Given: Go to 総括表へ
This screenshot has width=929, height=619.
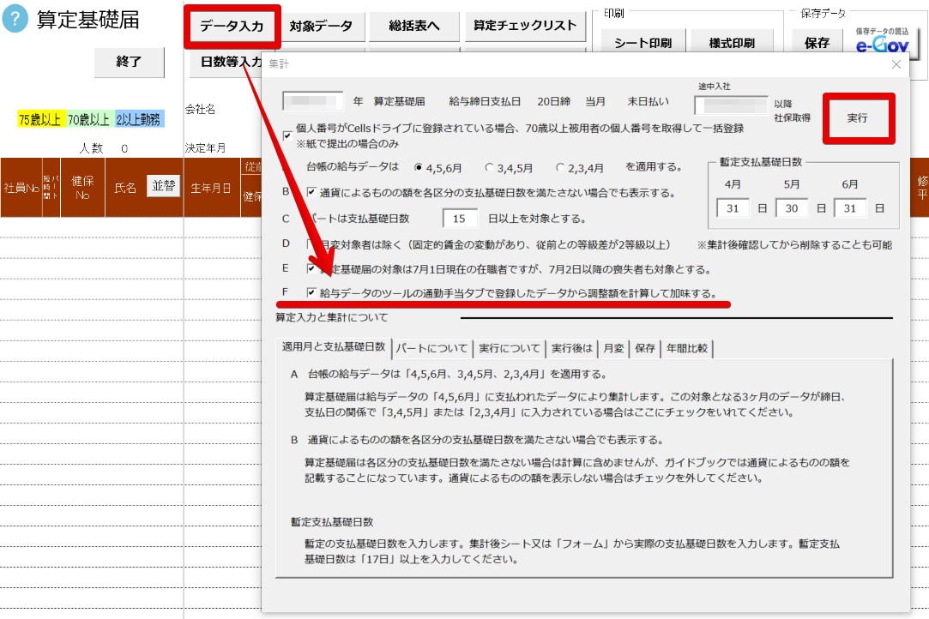Looking at the screenshot, I should coord(413,26).
